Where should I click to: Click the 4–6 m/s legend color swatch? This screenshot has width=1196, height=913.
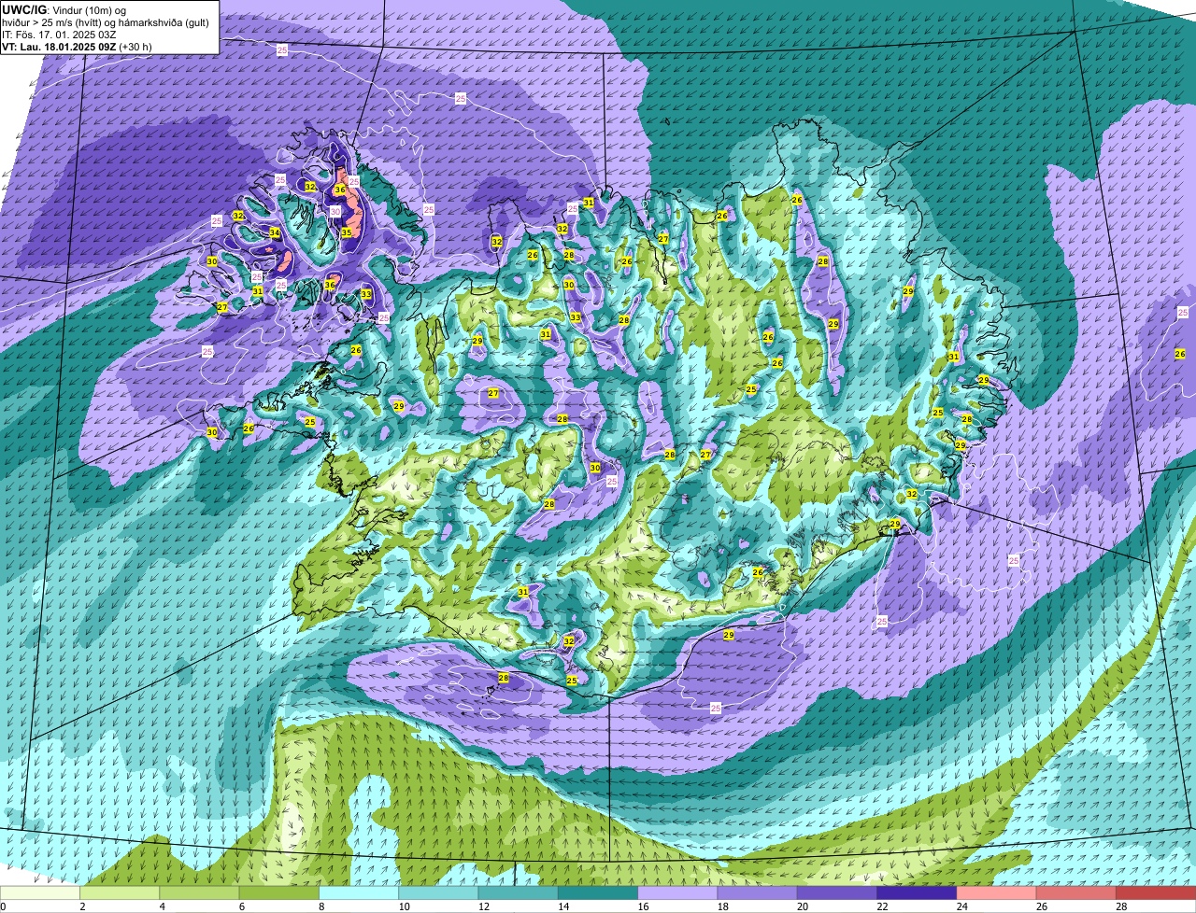[x=199, y=892]
